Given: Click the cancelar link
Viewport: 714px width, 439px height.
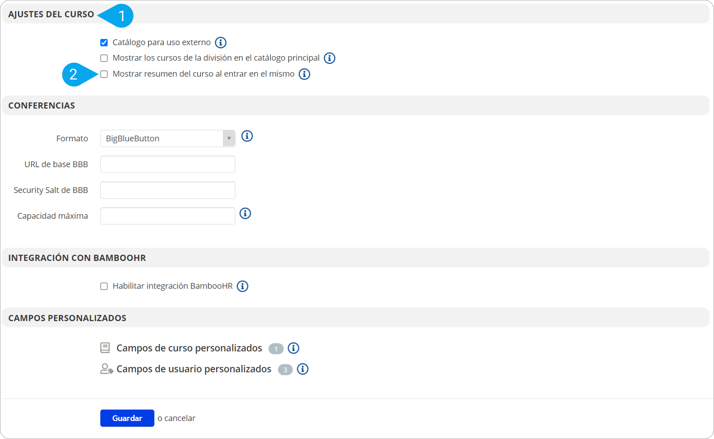Looking at the screenshot, I should click(x=180, y=418).
